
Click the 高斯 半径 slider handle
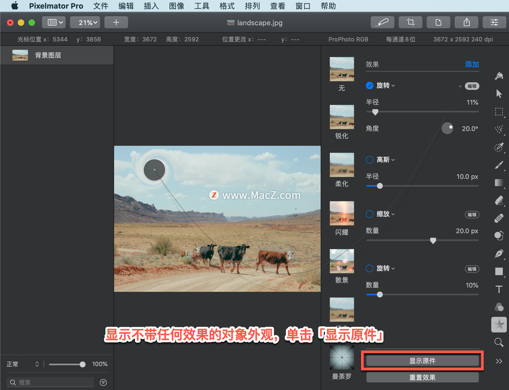point(380,186)
